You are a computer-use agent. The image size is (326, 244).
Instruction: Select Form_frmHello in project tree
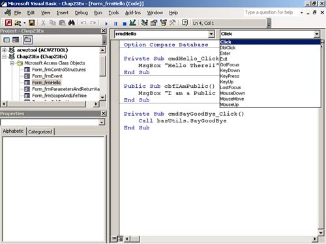point(46,83)
